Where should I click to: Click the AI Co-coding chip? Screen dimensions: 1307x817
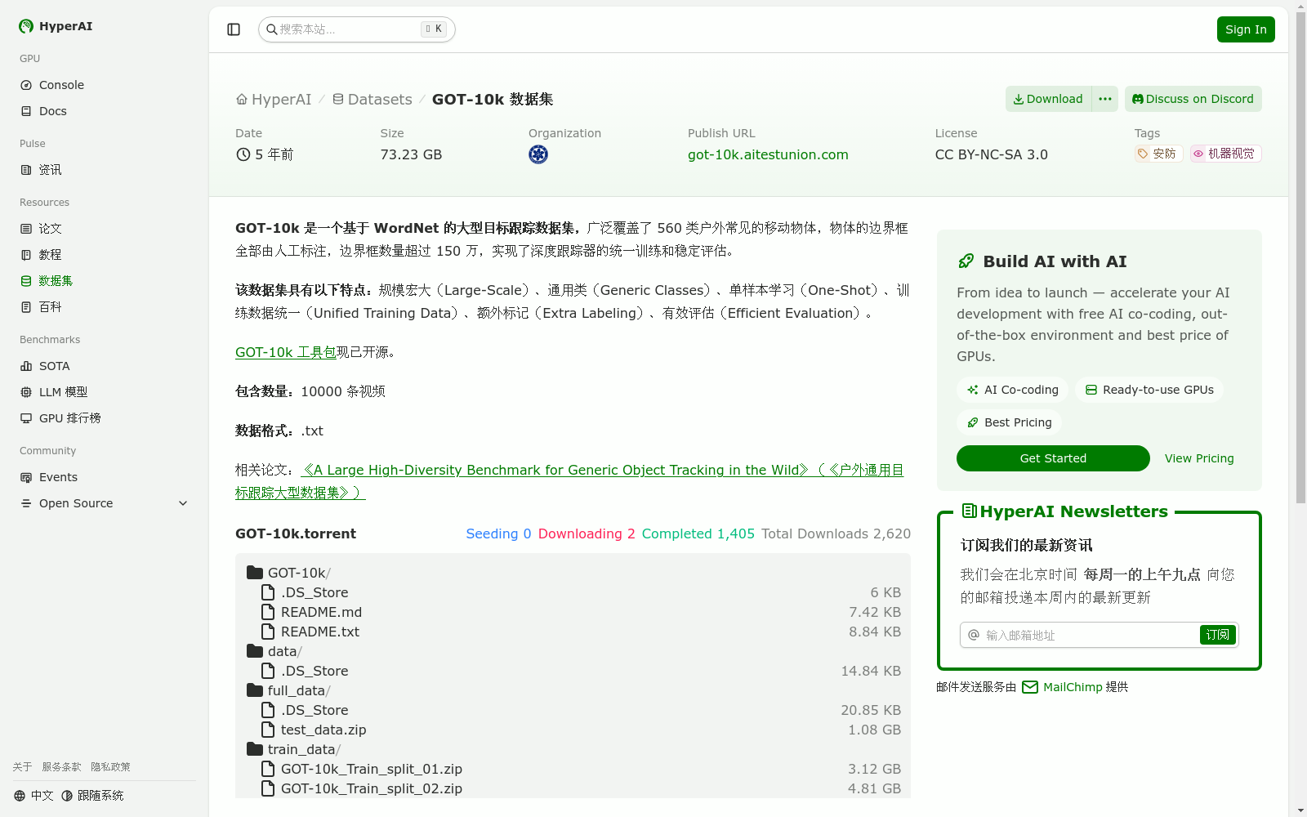(1012, 390)
